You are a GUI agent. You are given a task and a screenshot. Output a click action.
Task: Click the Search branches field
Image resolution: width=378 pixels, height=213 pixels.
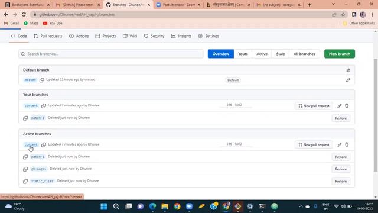111,54
